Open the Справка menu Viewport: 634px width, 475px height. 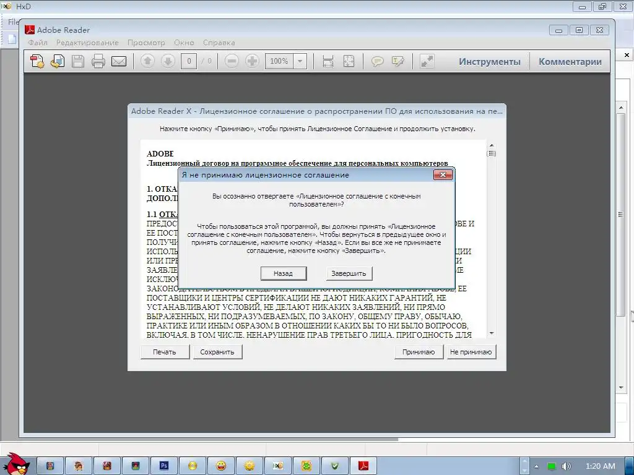tap(219, 43)
